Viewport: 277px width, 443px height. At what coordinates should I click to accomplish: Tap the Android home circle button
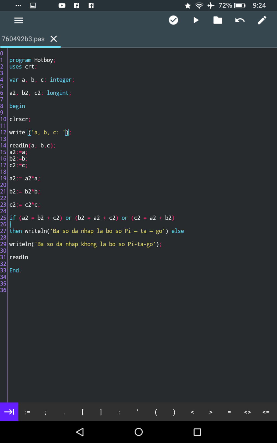click(138, 432)
